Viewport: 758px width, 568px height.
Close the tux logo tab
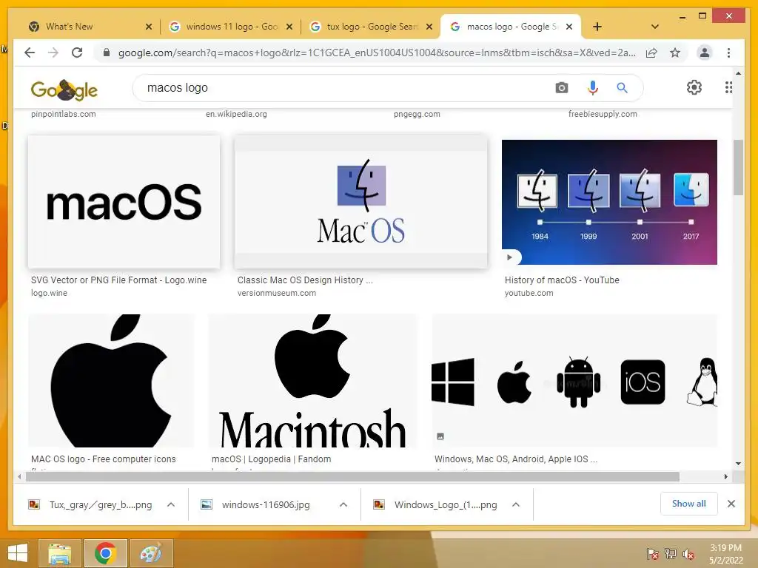[x=429, y=27]
